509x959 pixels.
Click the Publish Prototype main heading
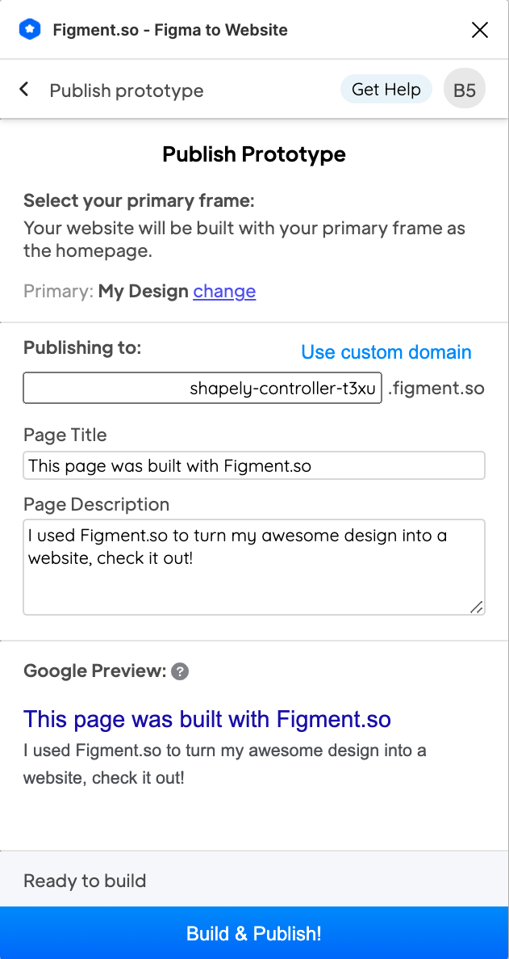(254, 154)
